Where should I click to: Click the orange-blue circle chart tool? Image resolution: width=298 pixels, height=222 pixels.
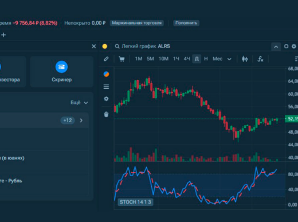106,74
